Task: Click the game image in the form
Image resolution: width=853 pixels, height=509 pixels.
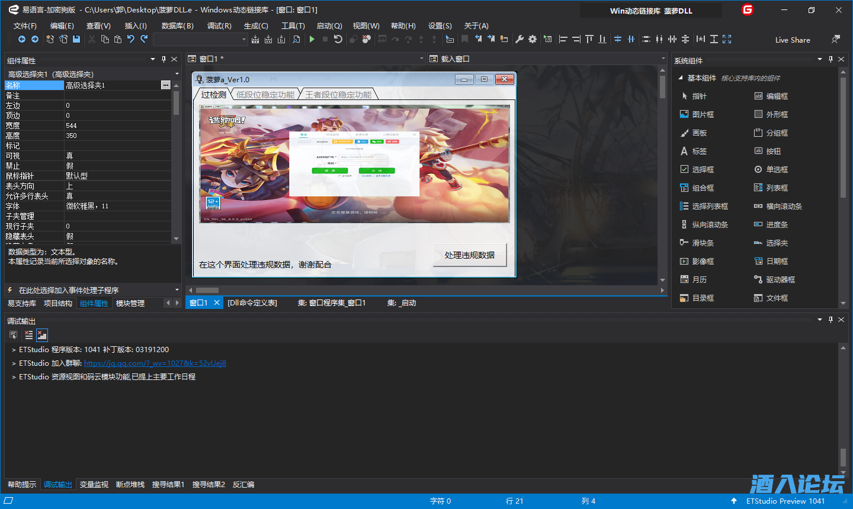Action: pyautogui.click(x=354, y=165)
